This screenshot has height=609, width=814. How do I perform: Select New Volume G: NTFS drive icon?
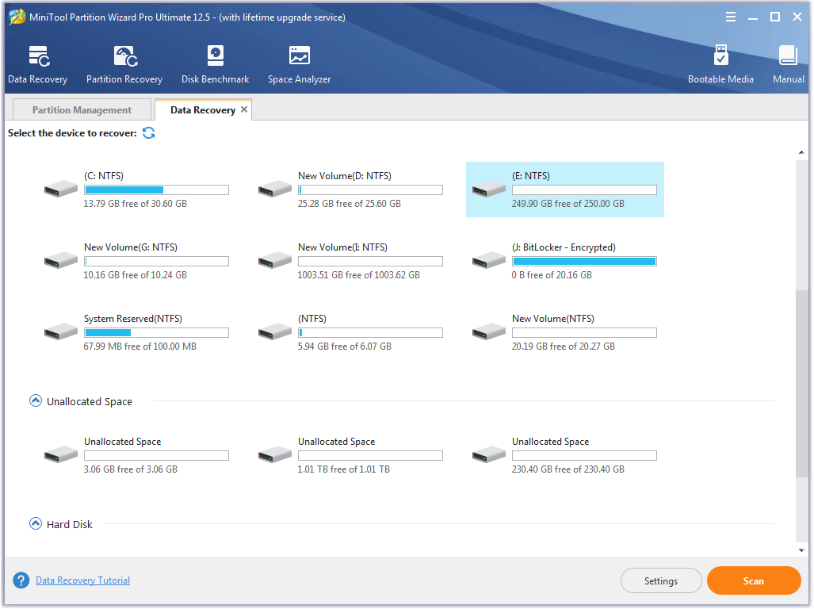[x=61, y=260]
